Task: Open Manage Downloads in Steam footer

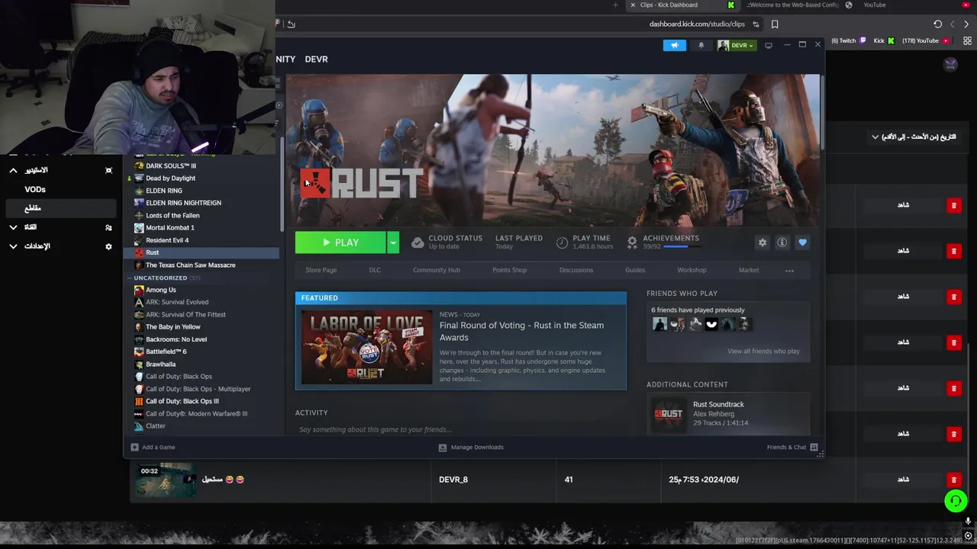Action: [470, 447]
